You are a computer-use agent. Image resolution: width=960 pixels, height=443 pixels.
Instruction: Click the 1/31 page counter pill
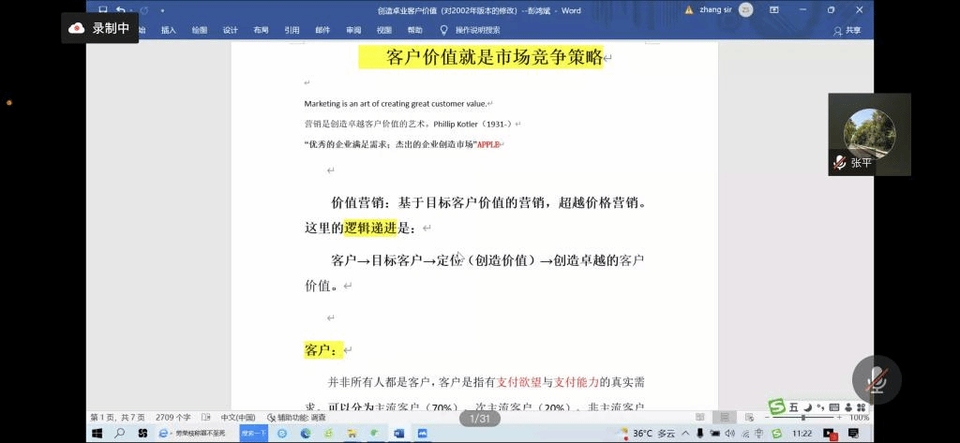click(479, 419)
